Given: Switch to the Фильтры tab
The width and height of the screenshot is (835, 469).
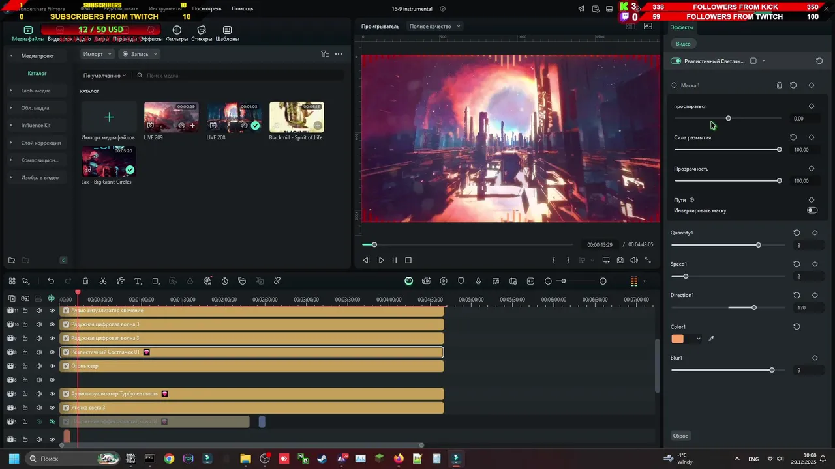Looking at the screenshot, I should click(177, 34).
